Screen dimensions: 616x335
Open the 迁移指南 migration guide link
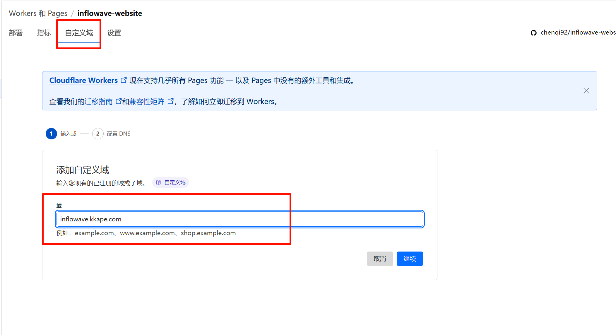pos(98,102)
